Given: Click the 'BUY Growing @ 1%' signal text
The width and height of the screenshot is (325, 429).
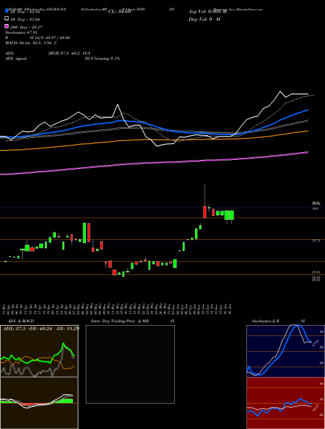Looking at the screenshot, I should (102, 58).
